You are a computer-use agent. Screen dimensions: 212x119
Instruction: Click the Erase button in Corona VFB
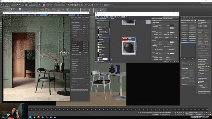coord(31,15)
